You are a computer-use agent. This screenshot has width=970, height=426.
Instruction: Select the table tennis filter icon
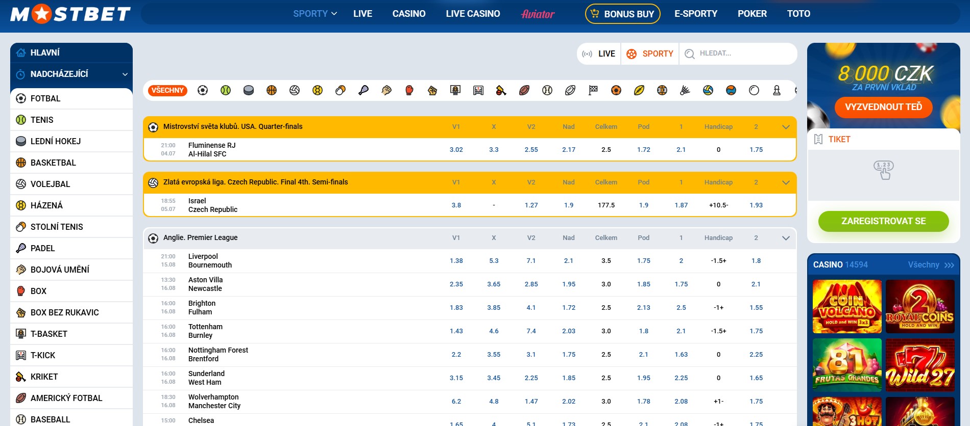341,90
